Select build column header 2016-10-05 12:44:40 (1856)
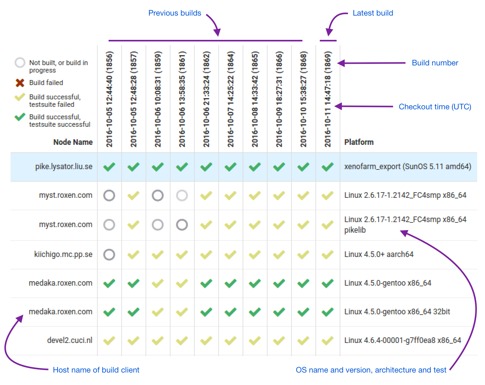Image resolution: width=485 pixels, height=385 pixels. point(109,99)
